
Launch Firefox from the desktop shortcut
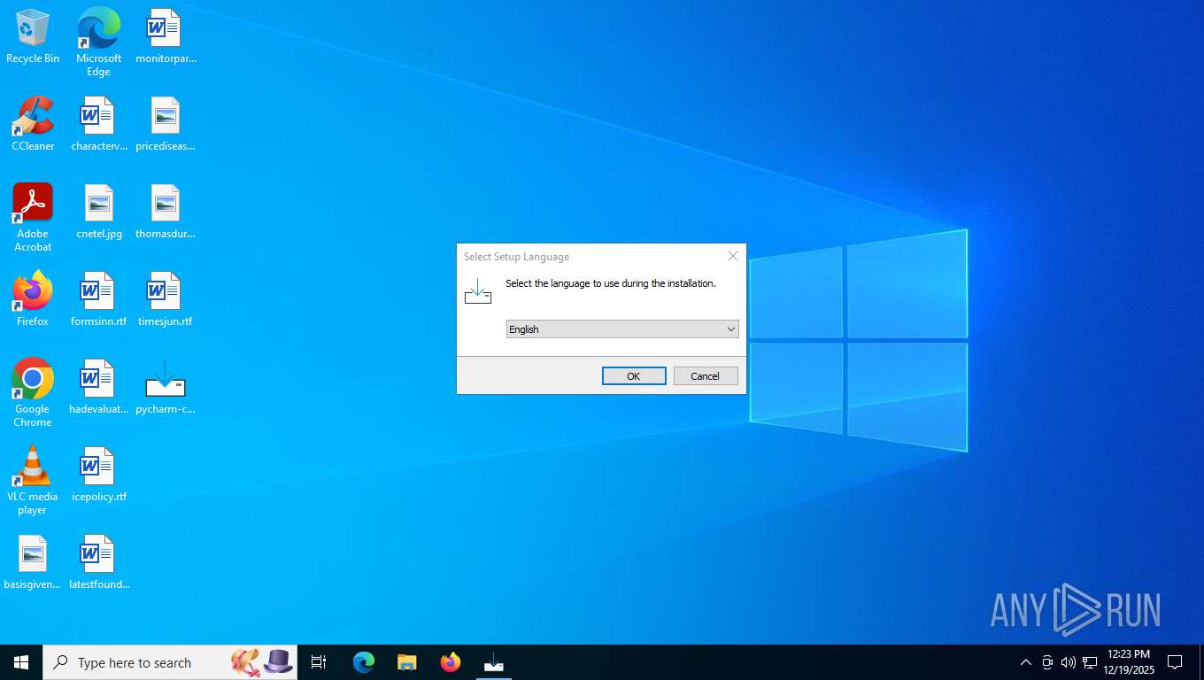coord(33,300)
